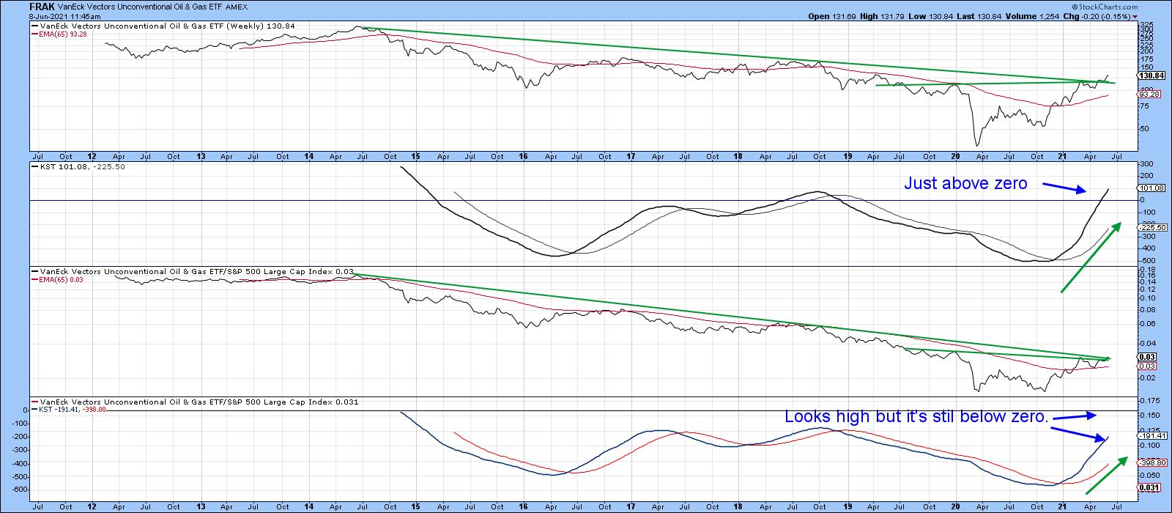Select the EMA(65) 0.03 legend entry
1172x513 pixels.
point(56,280)
